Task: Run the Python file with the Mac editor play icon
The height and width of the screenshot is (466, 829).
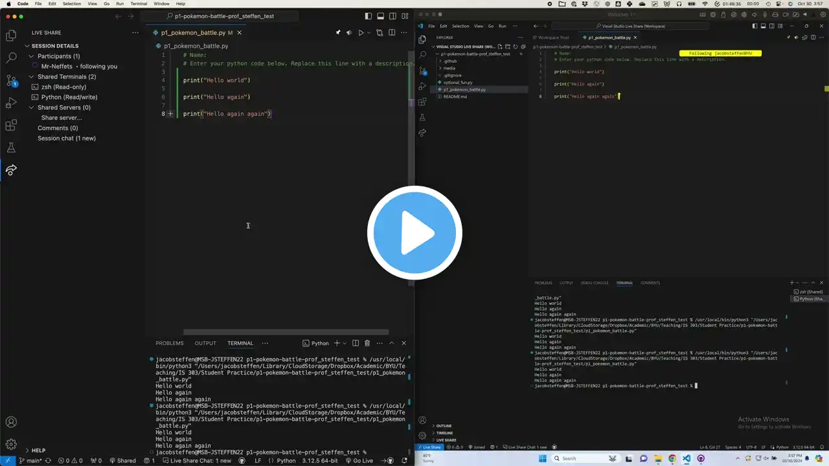Action: (361, 32)
